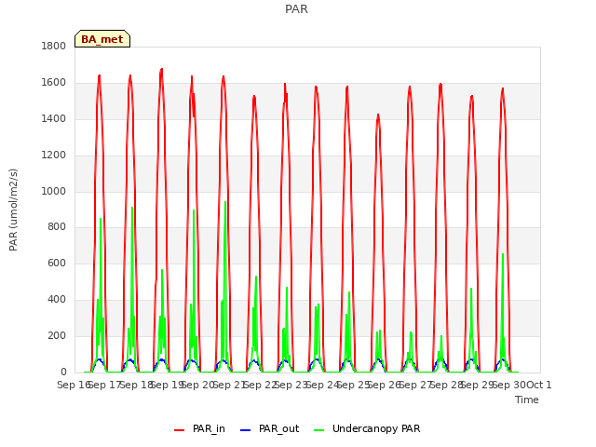This screenshot has width=596, height=447.
Task: Click the Oct 1 x-axis tick label
Action: coord(539,385)
